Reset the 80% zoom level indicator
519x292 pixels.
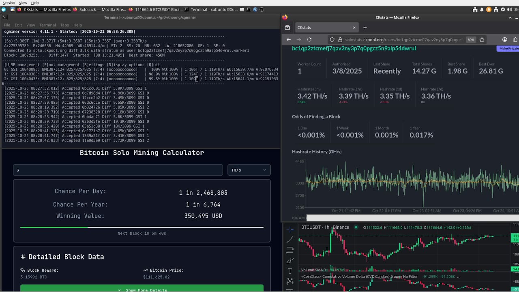click(471, 40)
